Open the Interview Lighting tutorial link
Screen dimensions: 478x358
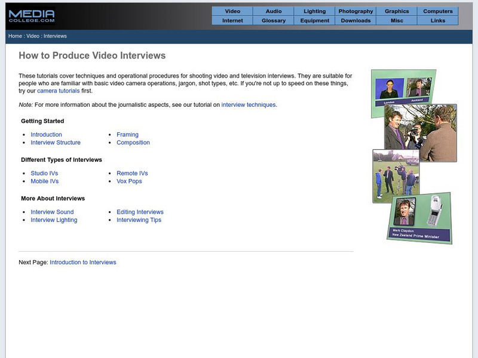point(54,220)
